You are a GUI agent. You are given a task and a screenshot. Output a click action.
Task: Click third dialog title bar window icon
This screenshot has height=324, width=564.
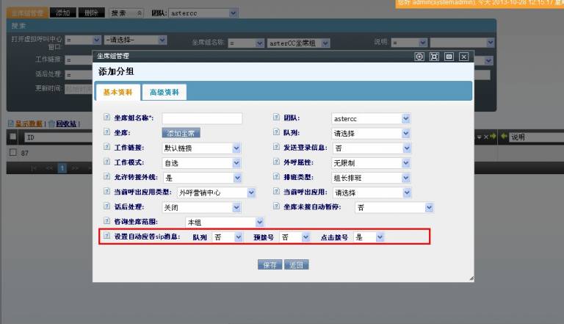(x=449, y=57)
